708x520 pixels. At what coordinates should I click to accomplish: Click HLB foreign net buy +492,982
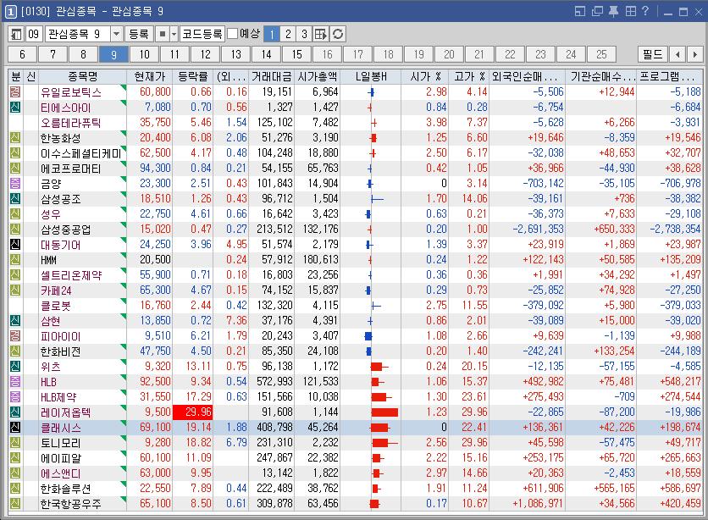[x=543, y=382]
